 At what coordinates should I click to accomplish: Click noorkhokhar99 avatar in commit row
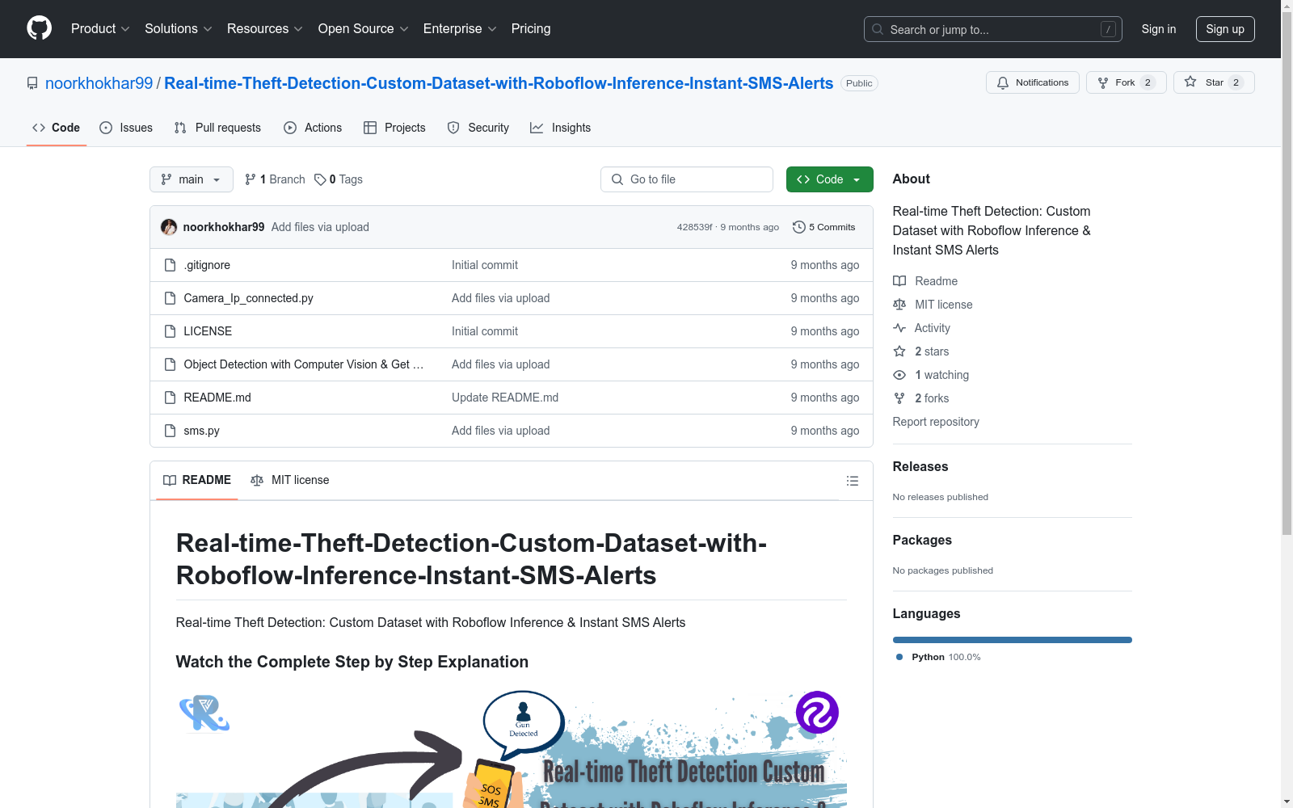(x=169, y=227)
